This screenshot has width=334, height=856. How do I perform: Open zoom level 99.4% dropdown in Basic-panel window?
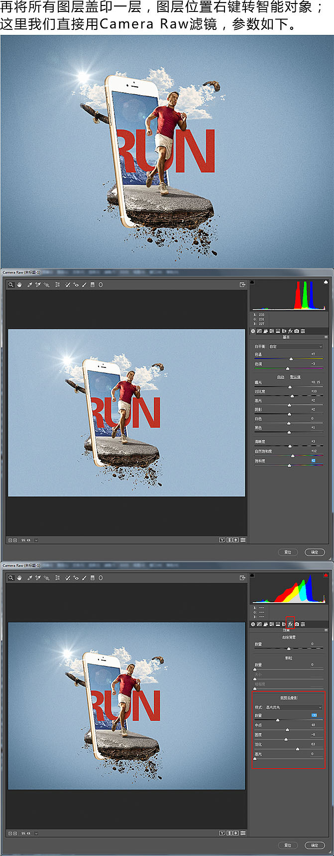click(x=36, y=540)
